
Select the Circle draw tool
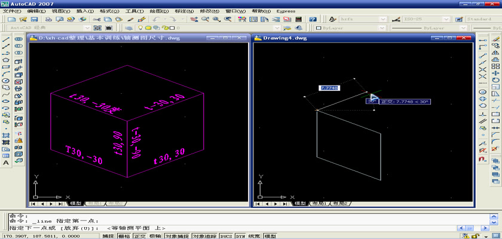click(x=6, y=81)
